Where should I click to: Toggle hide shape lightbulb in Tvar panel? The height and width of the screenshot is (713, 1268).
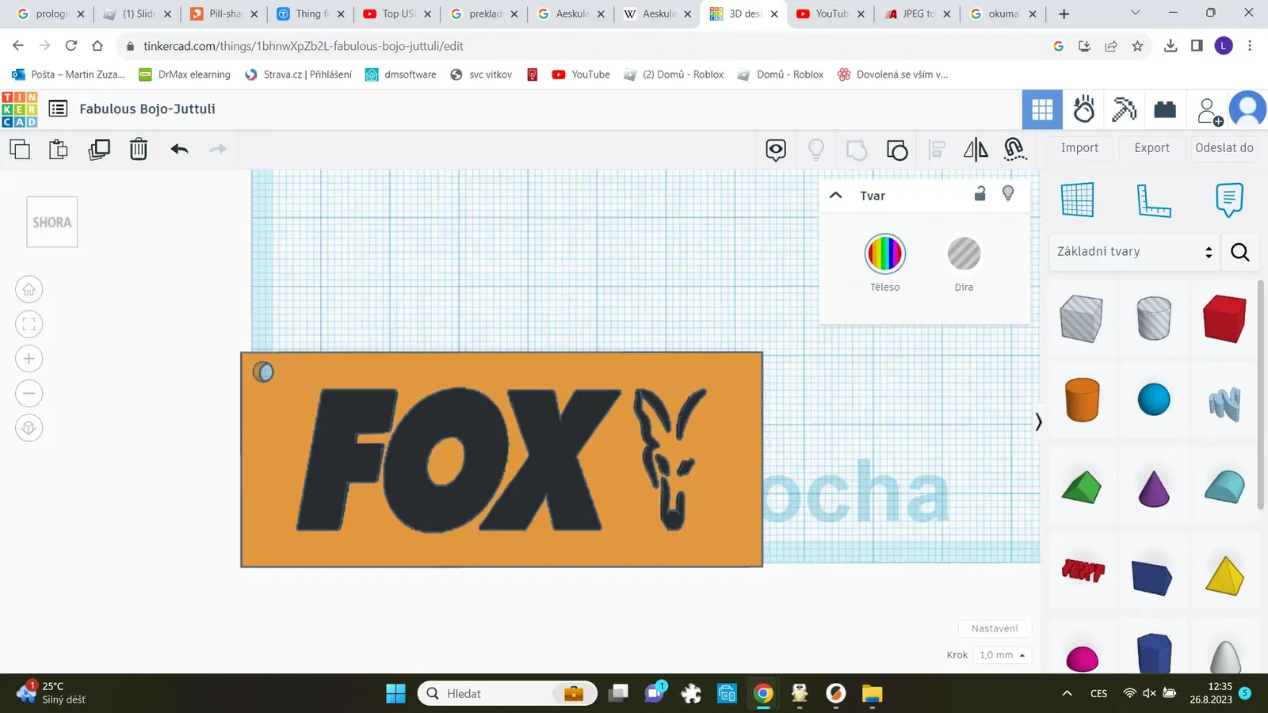(x=1008, y=194)
